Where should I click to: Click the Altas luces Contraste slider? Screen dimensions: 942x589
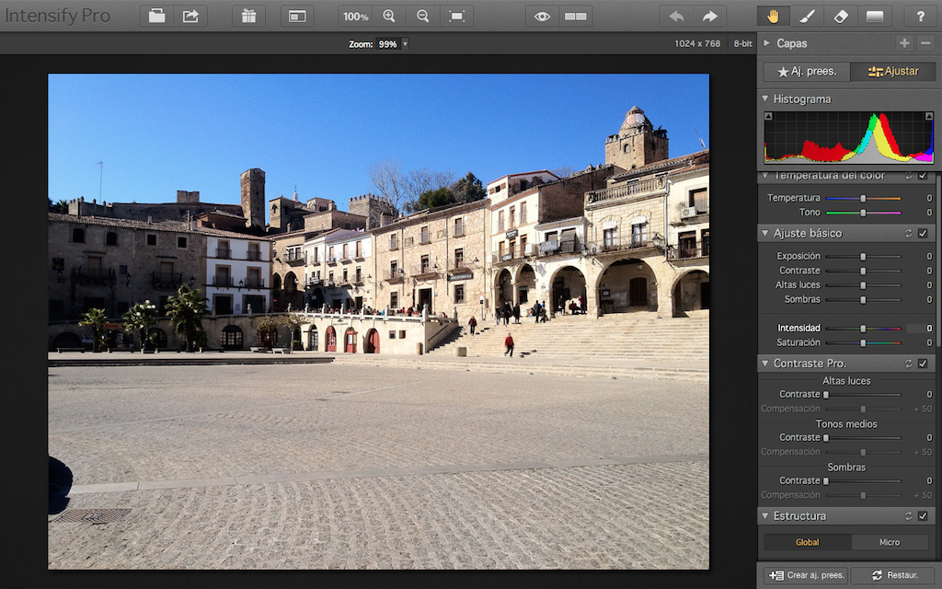(x=863, y=395)
